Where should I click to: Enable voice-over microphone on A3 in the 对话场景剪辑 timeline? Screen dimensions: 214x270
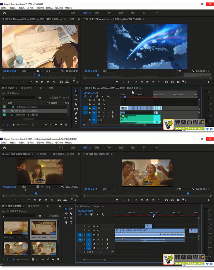click(x=107, y=248)
